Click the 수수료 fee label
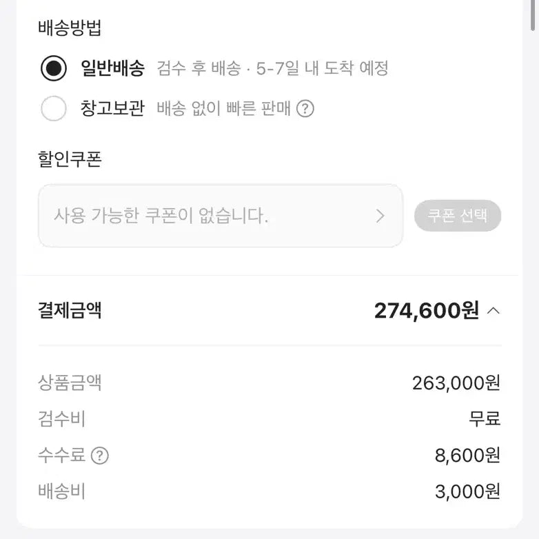 point(61,455)
